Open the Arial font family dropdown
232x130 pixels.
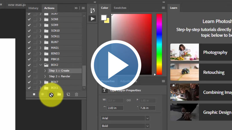click(148, 118)
